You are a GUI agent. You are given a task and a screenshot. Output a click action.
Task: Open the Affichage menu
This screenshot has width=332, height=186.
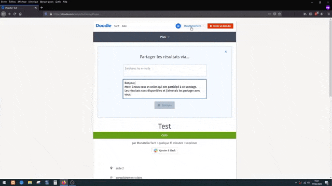(x=22, y=2)
